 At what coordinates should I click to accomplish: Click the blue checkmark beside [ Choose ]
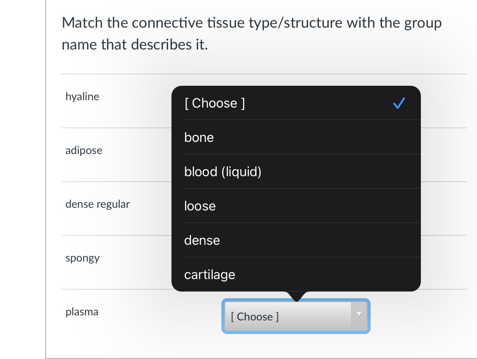pyautogui.click(x=399, y=103)
